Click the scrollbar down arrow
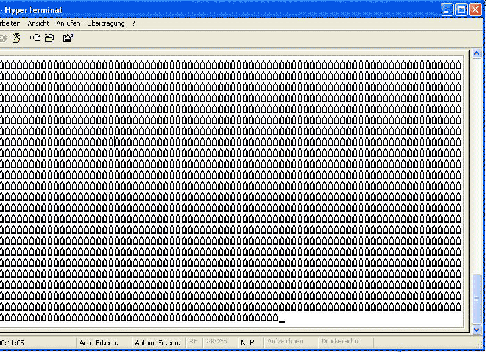Screen dimensions: 486x352 tap(476, 329)
